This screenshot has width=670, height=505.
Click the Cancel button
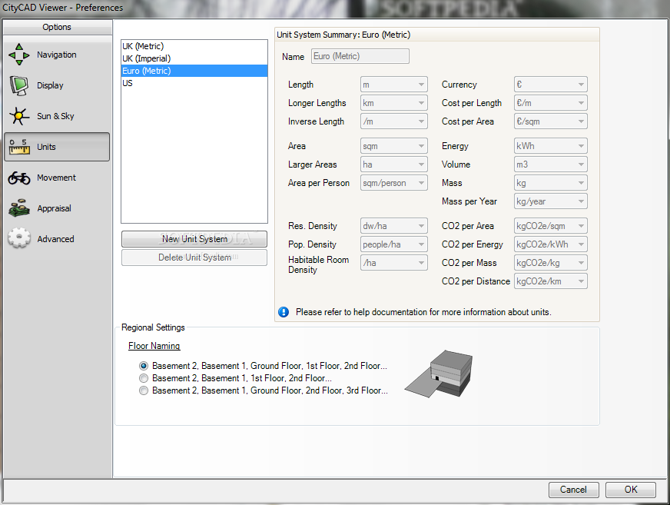click(573, 490)
